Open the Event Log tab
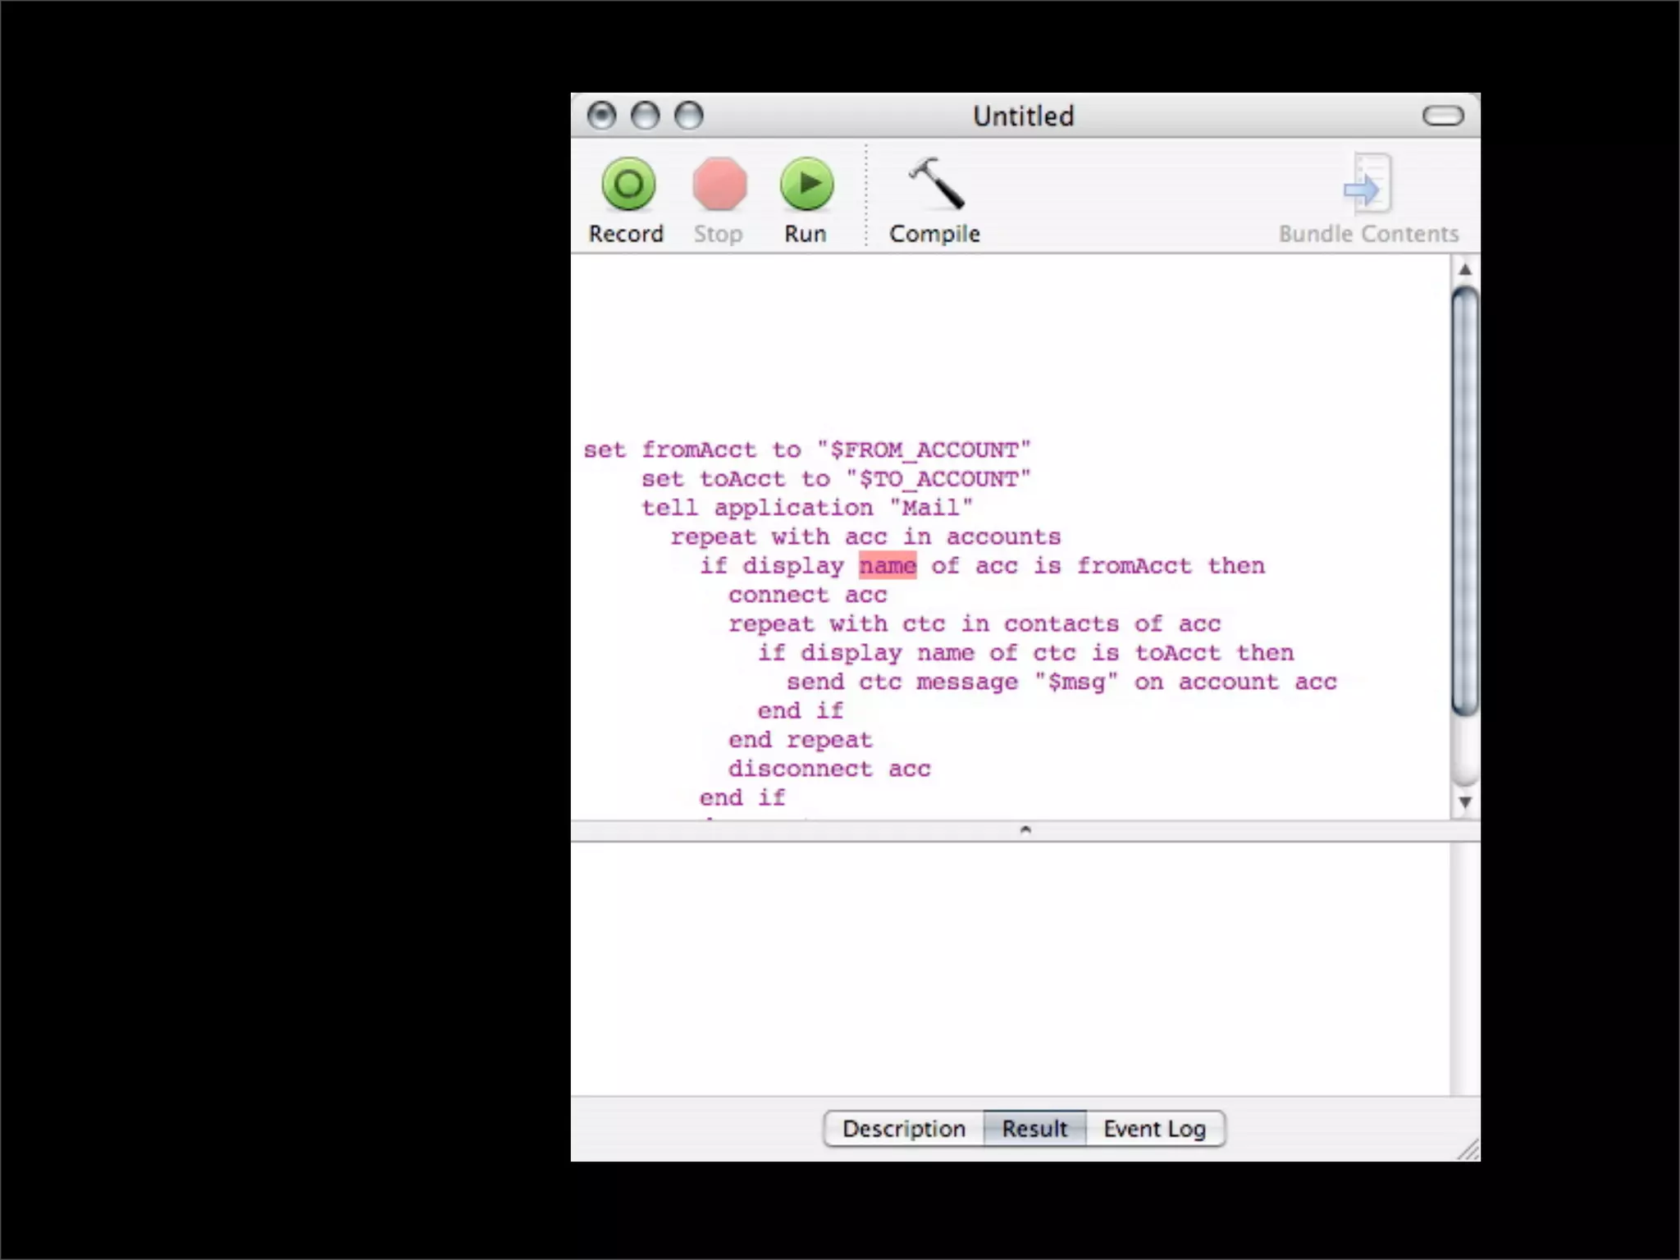This screenshot has width=1680, height=1260. [1155, 1129]
